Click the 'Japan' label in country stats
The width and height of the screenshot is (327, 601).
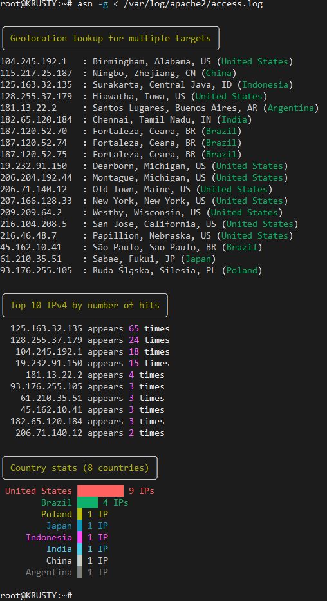point(59,526)
